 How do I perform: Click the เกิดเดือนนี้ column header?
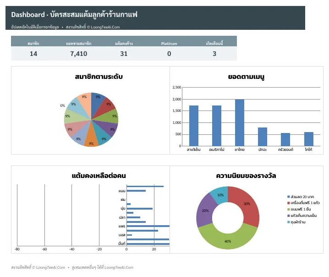[214, 43]
